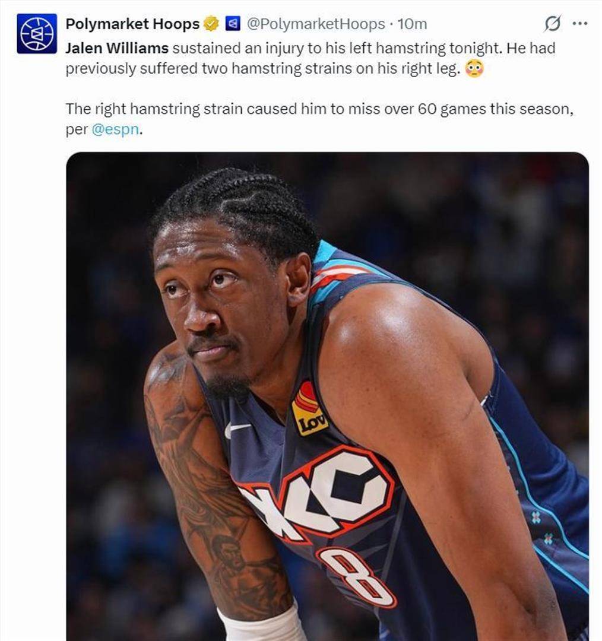Screen dimensions: 602x641
Task: Click the Love's sponsor patch on jersey
Action: point(309,410)
